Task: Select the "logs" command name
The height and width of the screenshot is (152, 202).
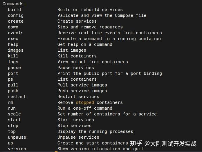Action: pos(13,62)
